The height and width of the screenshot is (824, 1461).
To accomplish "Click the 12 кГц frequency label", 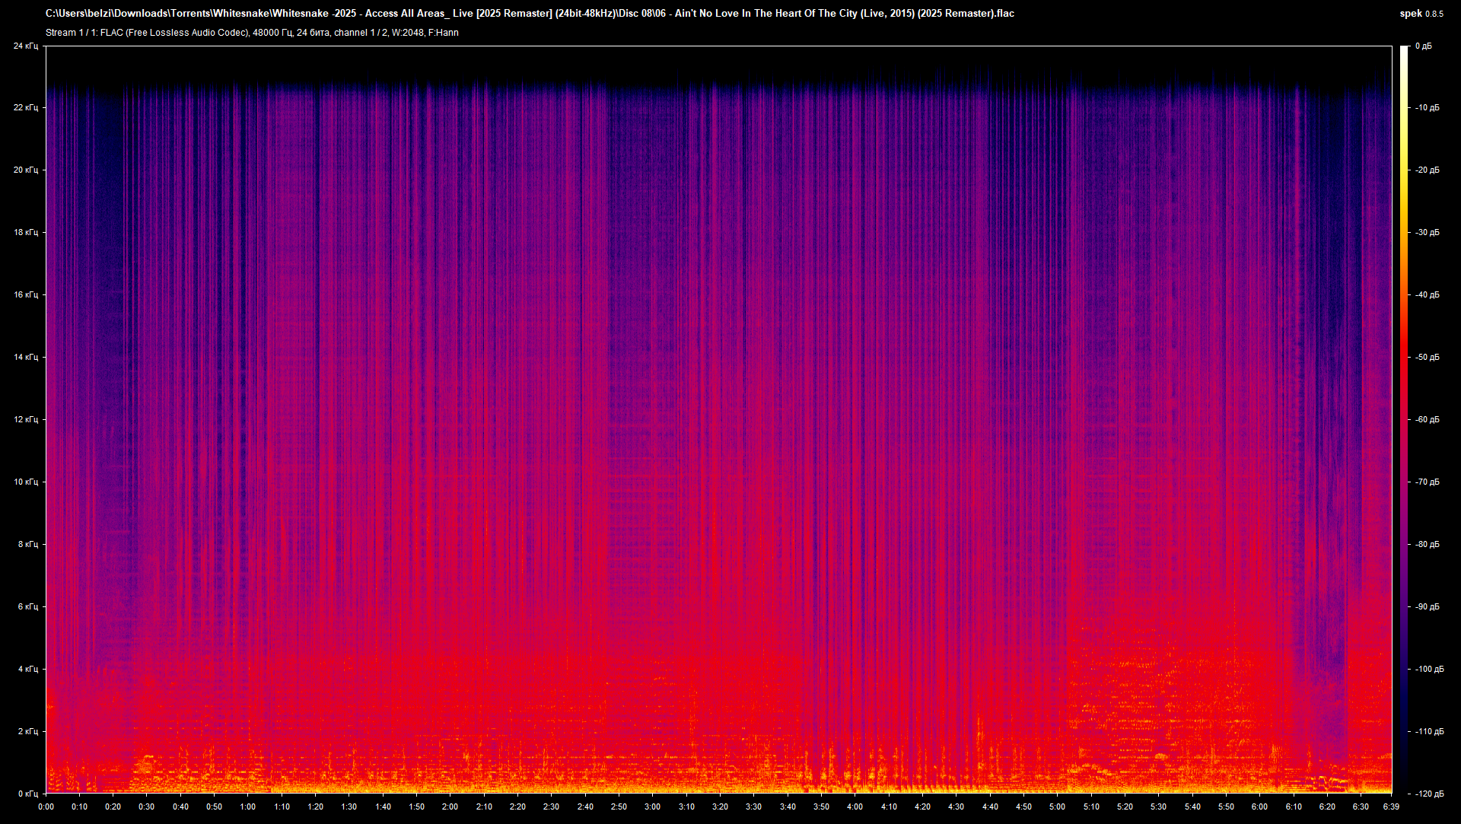I will click(x=25, y=420).
